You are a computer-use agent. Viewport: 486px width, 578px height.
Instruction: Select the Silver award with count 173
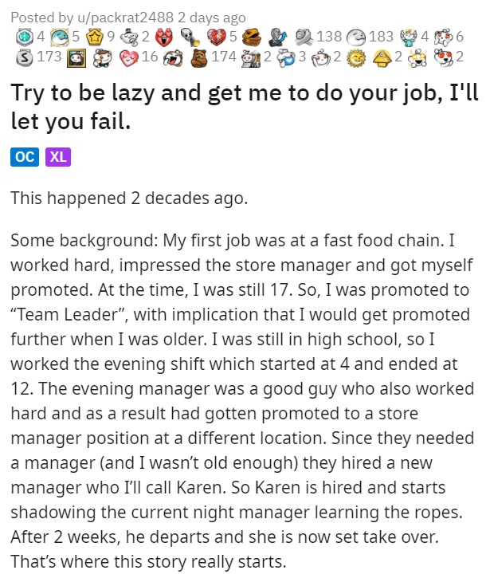coord(25,57)
